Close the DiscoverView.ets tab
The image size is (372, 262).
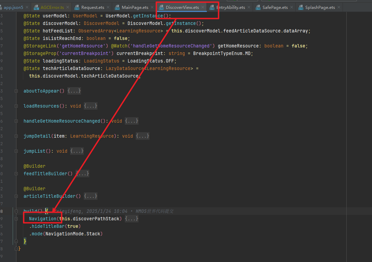pyautogui.click(x=203, y=8)
